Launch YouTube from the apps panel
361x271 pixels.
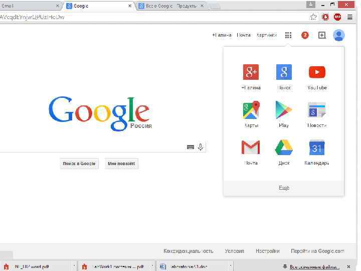(317, 72)
